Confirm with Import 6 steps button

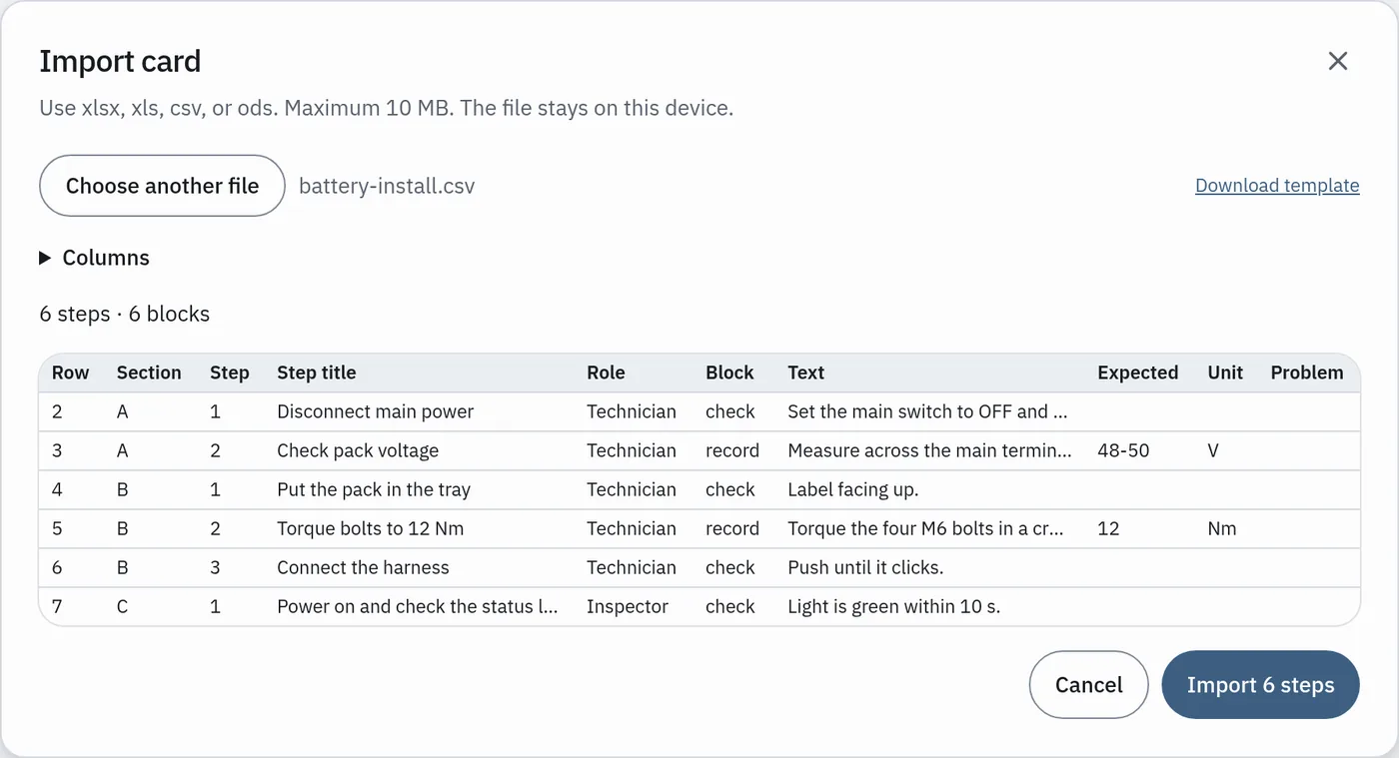pyautogui.click(x=1261, y=685)
